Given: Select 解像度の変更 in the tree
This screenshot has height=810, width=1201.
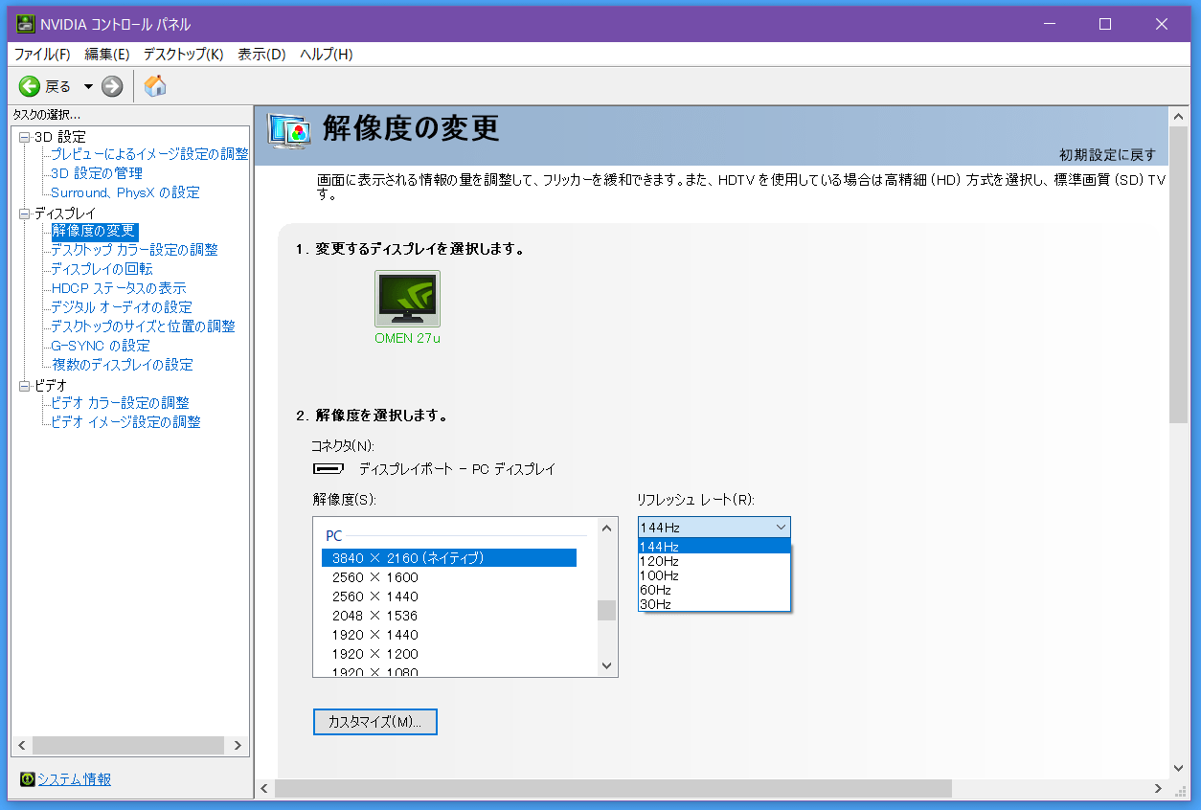Looking at the screenshot, I should [x=94, y=231].
